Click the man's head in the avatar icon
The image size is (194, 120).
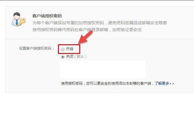tap(17, 16)
